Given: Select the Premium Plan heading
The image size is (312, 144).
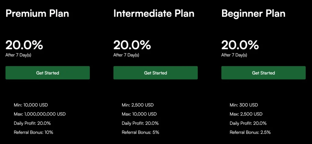Looking at the screenshot, I should 37,14.
